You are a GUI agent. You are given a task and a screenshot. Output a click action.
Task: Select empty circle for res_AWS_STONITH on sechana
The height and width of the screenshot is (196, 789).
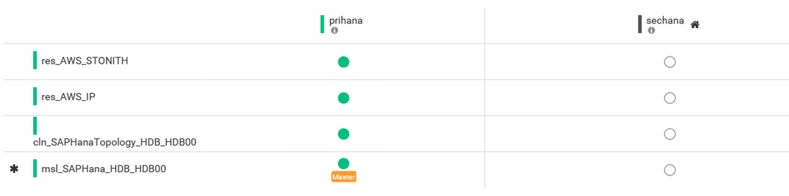669,62
